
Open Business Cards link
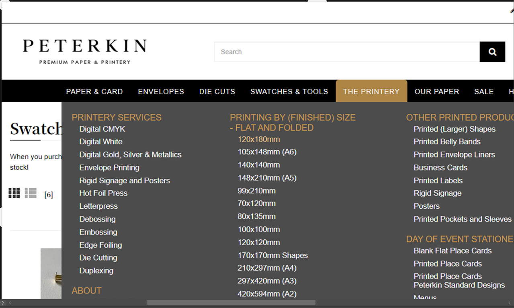[440, 168]
